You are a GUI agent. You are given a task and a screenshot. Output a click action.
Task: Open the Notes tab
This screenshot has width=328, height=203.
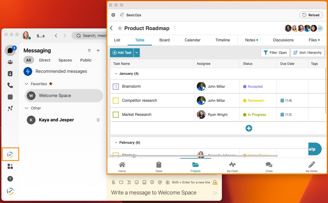251,40
